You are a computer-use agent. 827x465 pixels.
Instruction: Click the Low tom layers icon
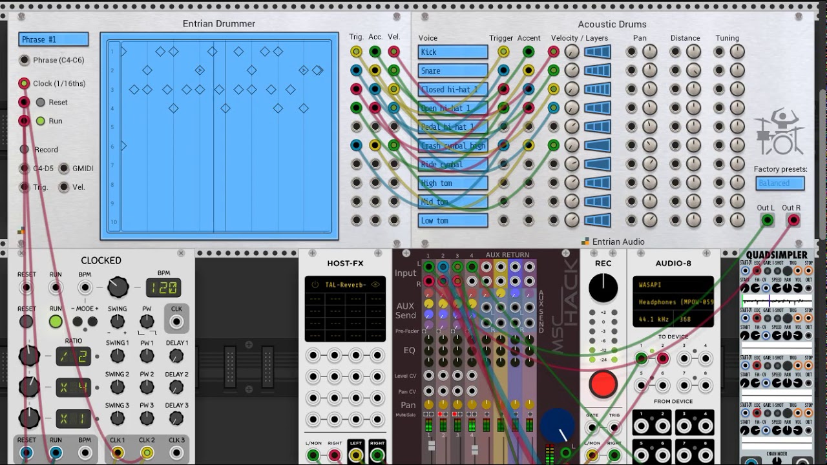[597, 220]
